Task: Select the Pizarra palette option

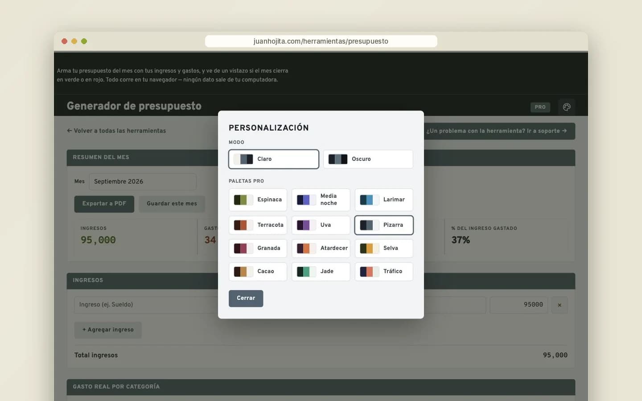Action: (x=384, y=225)
